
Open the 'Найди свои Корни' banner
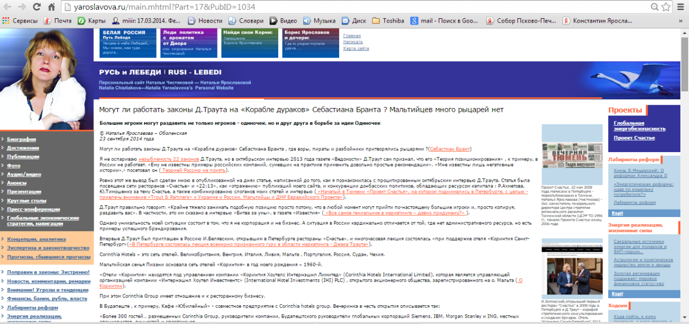249,43
